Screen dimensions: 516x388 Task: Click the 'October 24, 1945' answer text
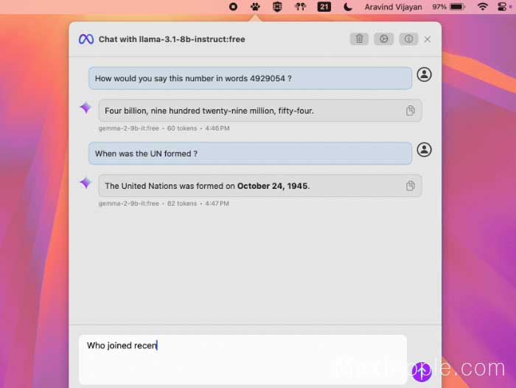click(x=273, y=186)
